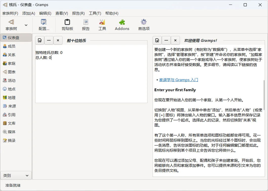Expand the 家族树 recent trees dropdown arrow
The image size is (268, 191).
pyautogui.click(x=26, y=25)
